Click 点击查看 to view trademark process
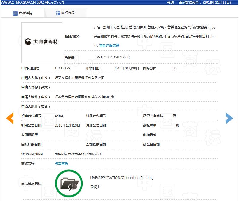 click(61, 163)
